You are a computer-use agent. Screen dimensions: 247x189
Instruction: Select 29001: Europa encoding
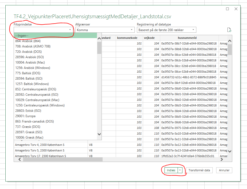click(55, 116)
